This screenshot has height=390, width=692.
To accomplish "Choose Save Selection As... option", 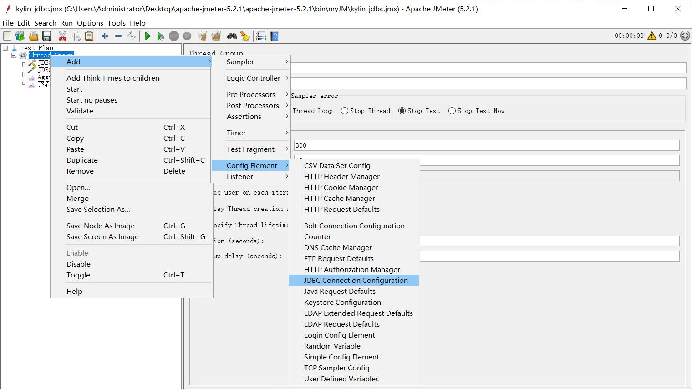I will click(x=132, y=209).
